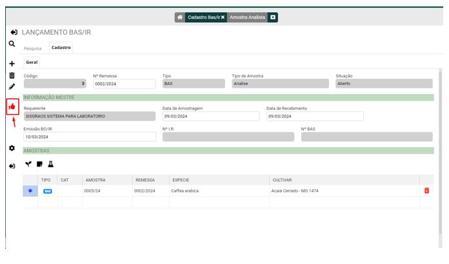Open settings with the gear icon
Viewport: 449px width, 264px height.
[x=12, y=148]
